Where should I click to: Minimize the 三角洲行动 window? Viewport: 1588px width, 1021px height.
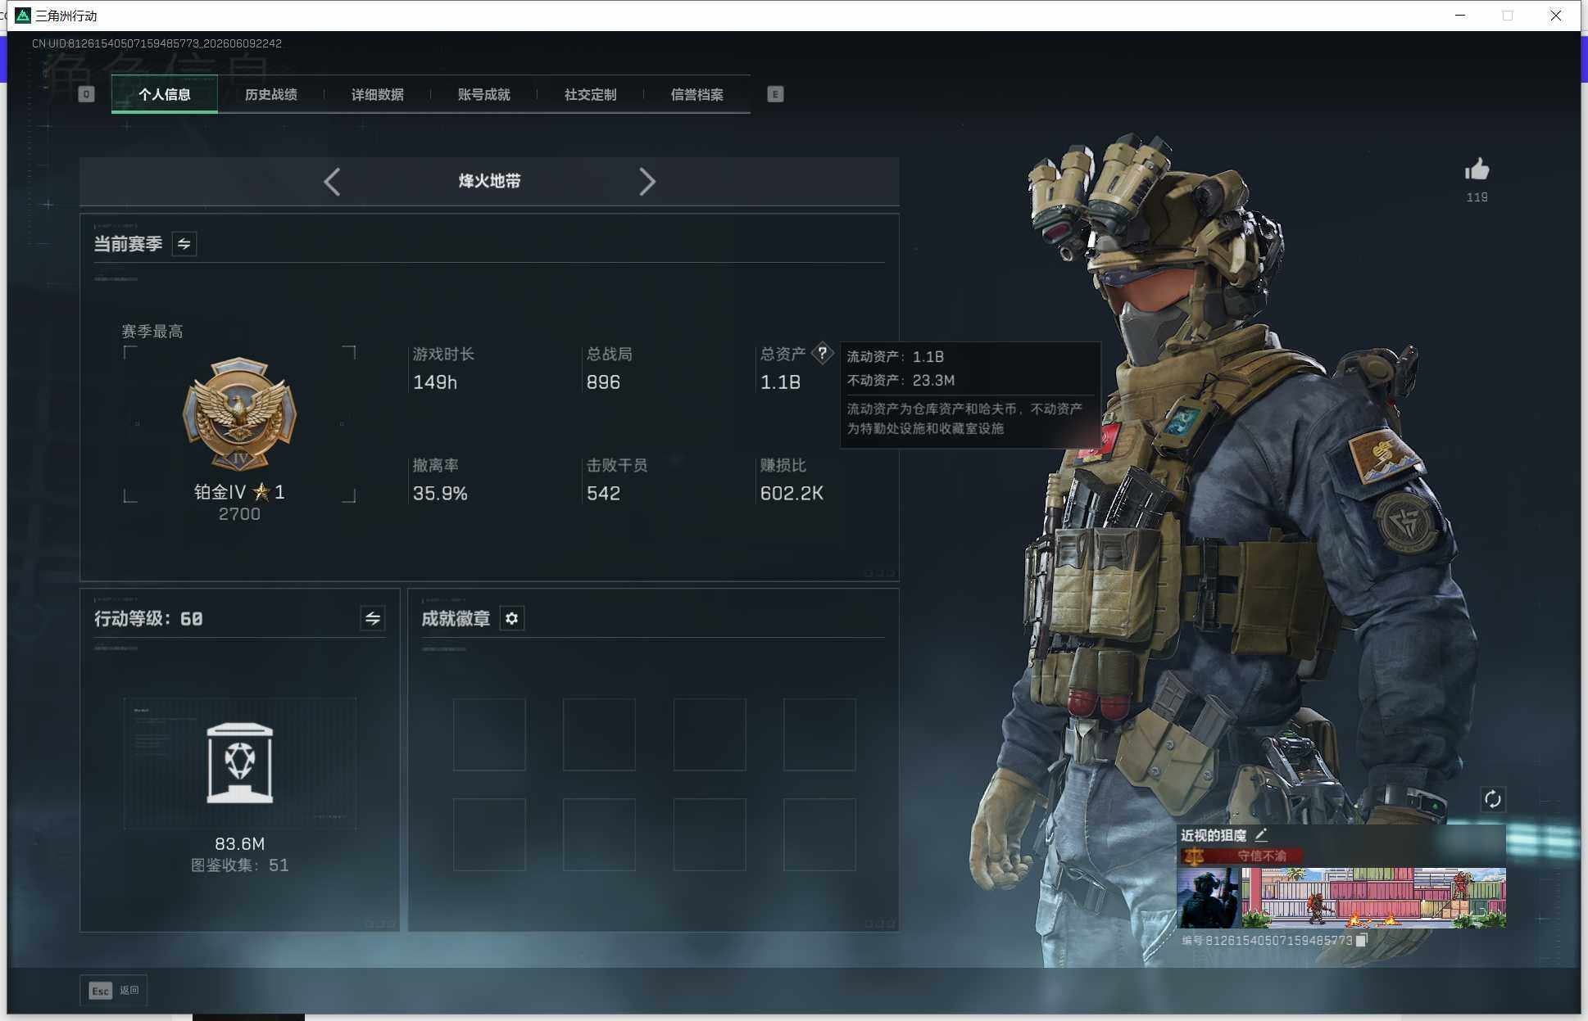(1460, 16)
